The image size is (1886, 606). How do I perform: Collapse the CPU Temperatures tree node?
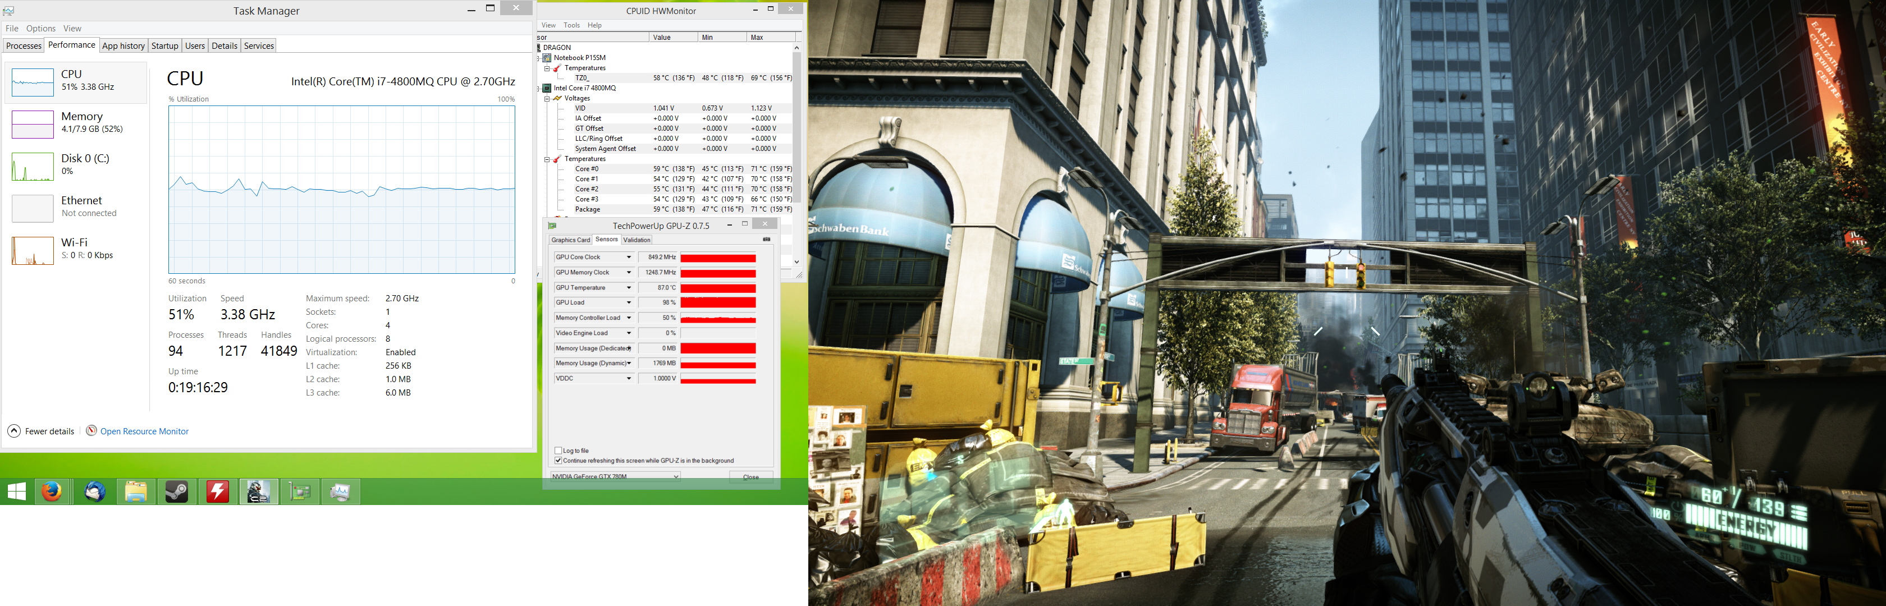coord(547,159)
